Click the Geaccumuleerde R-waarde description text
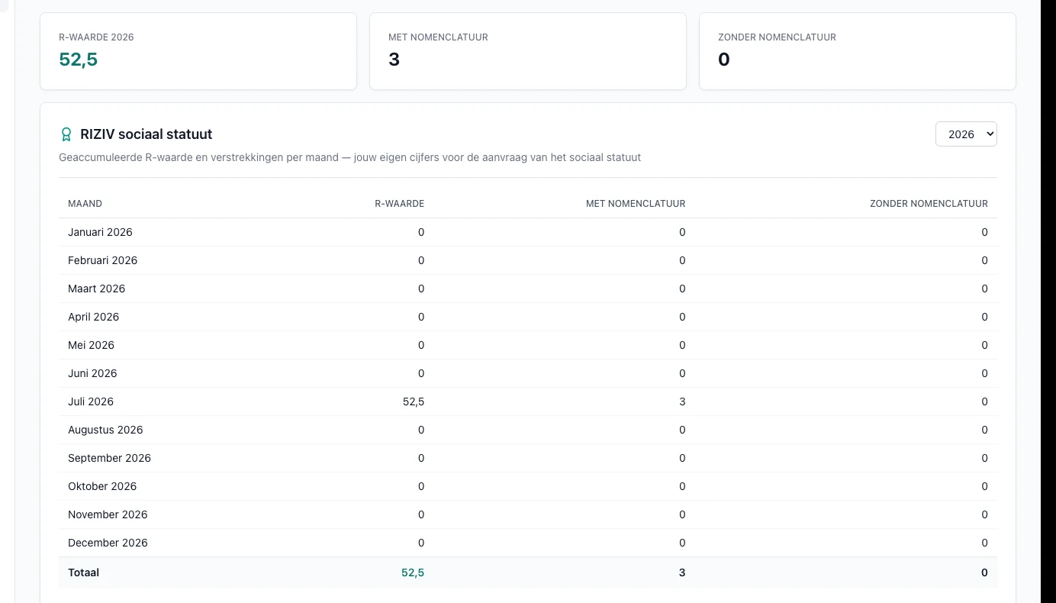This screenshot has height=603, width=1056. [x=349, y=157]
